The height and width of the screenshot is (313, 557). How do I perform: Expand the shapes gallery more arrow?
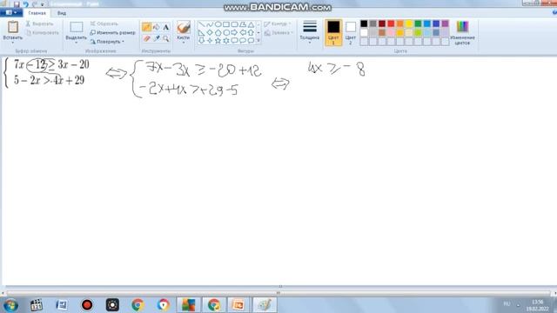[258, 41]
